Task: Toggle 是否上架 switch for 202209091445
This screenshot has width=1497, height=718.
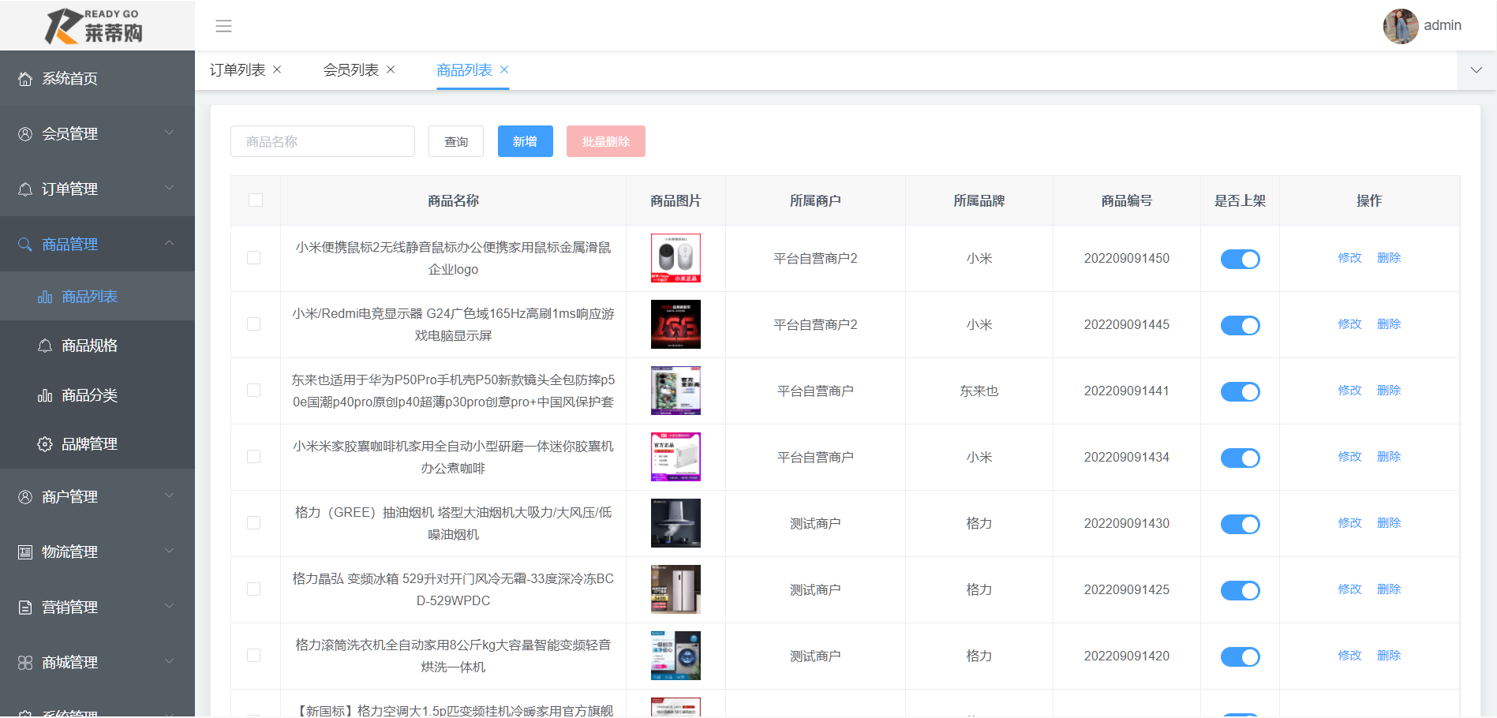Action: (x=1240, y=325)
